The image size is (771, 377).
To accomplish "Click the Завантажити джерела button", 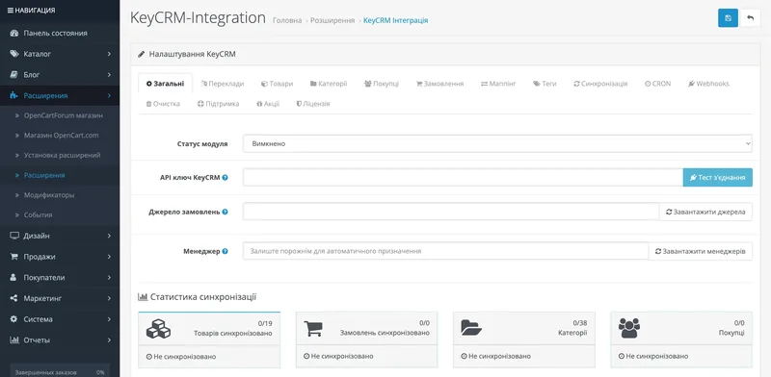I will coord(705,212).
